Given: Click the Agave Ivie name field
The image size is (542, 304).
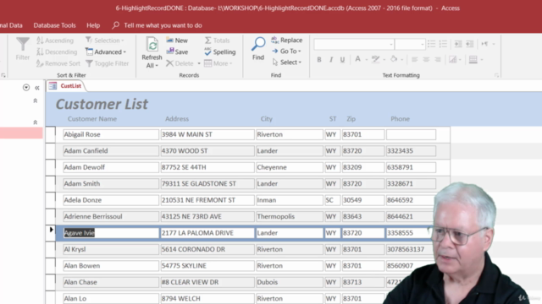Looking at the screenshot, I should click(x=111, y=233).
